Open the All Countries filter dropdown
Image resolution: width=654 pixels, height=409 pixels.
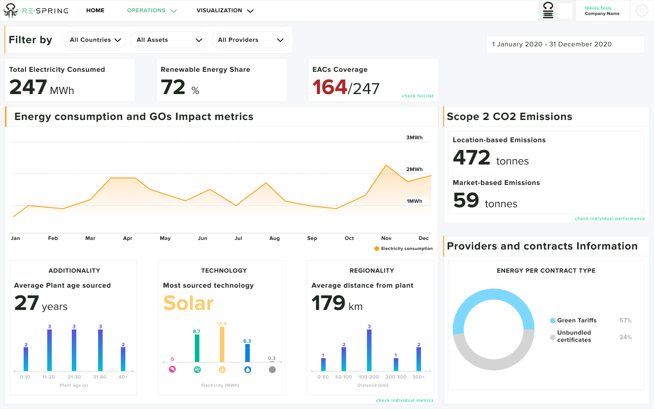[x=94, y=40]
